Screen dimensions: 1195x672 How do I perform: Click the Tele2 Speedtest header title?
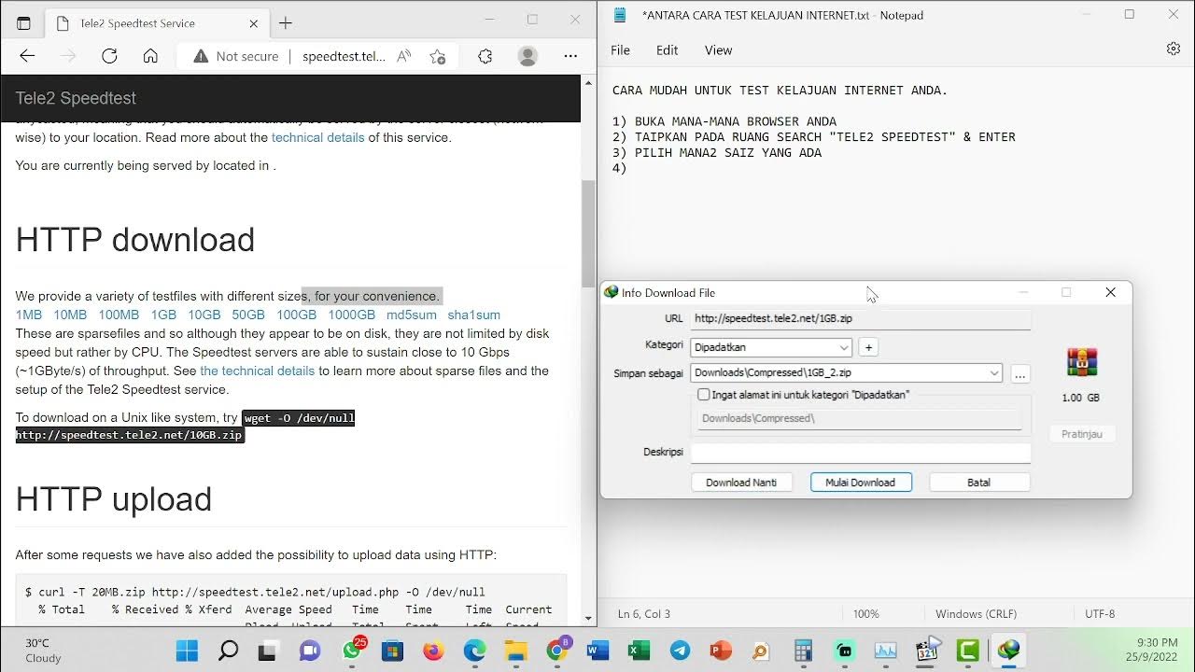click(76, 98)
